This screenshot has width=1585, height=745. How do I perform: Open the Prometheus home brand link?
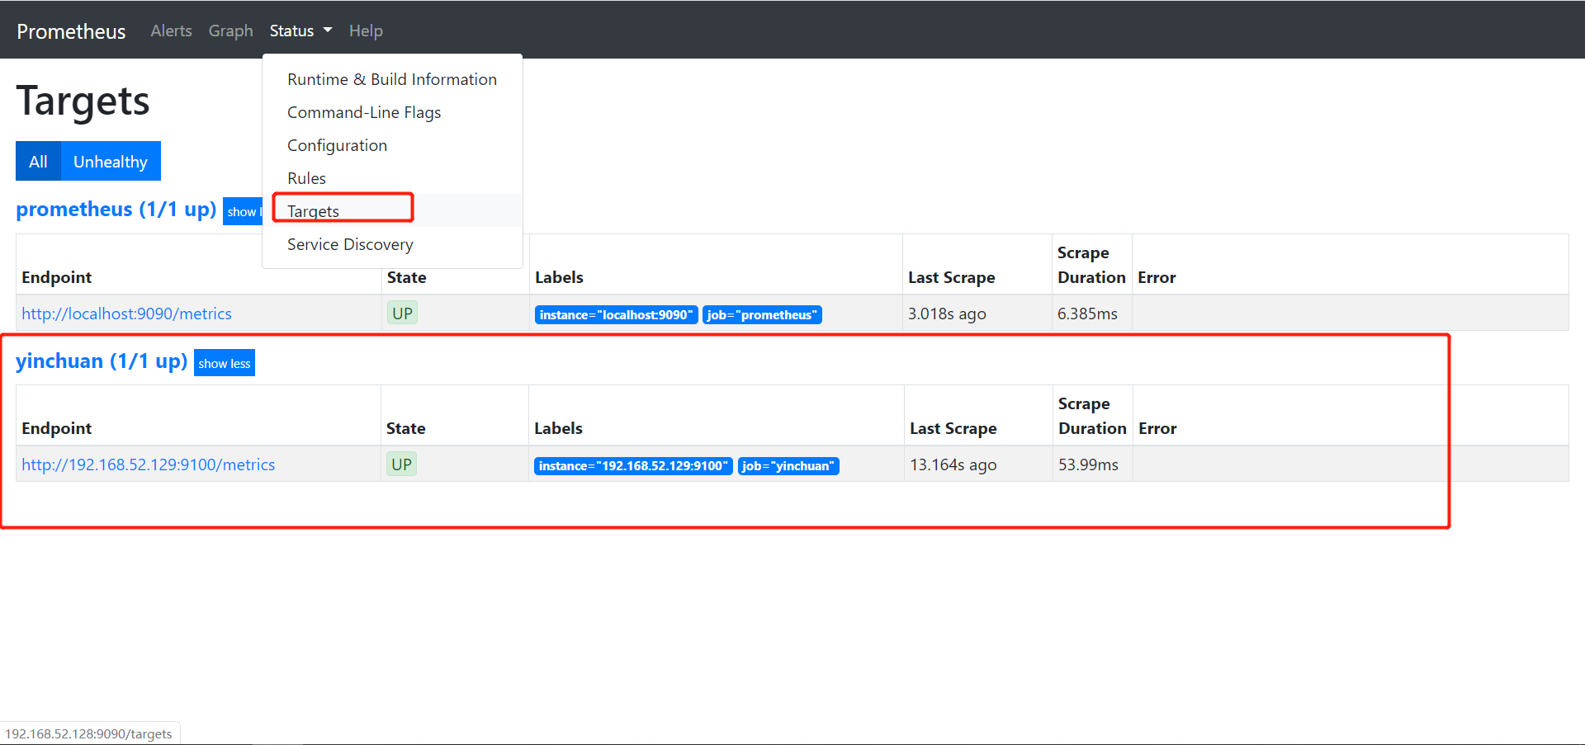[x=71, y=31]
